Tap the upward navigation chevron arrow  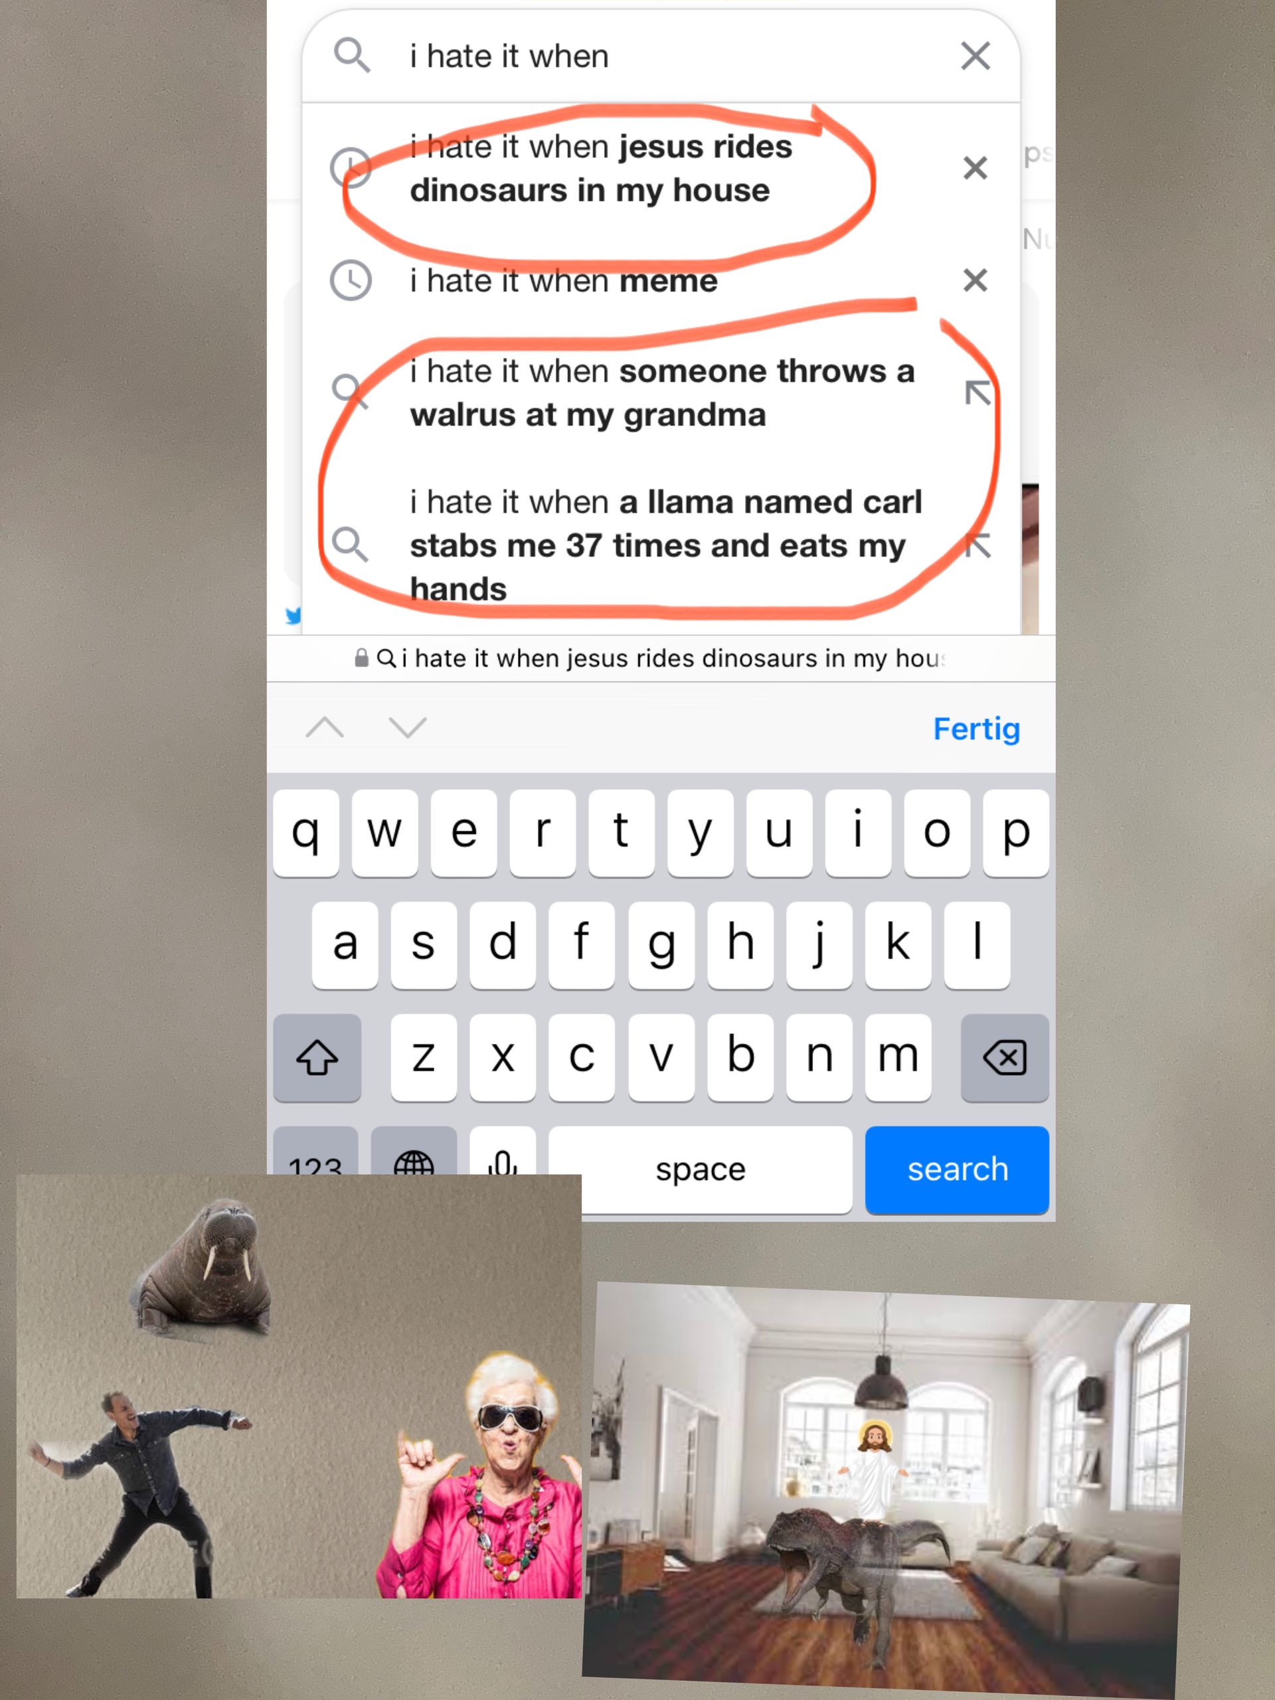point(325,727)
